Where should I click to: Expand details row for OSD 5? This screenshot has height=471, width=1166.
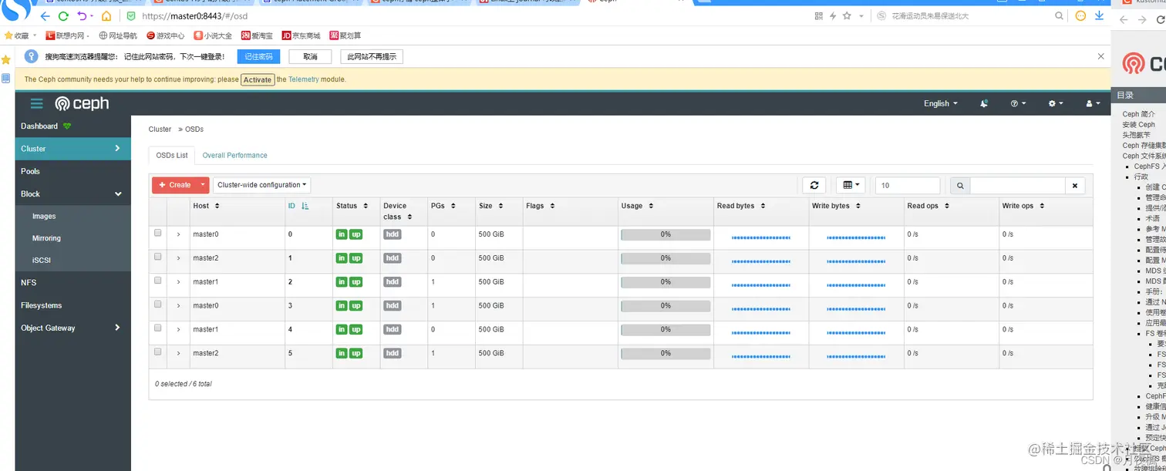[x=178, y=354]
